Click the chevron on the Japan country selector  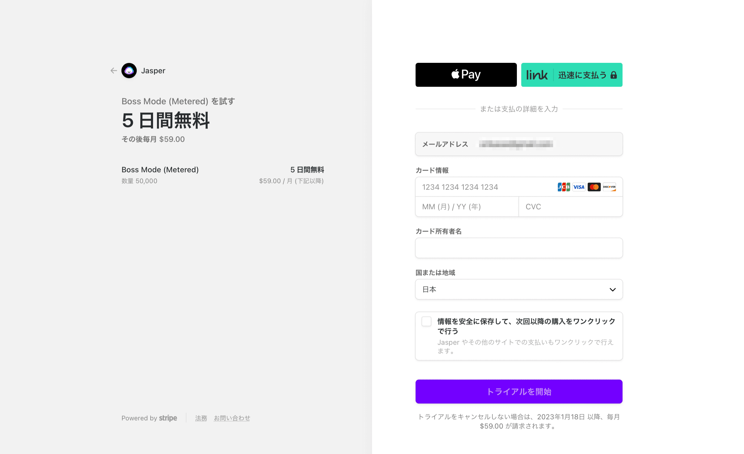coord(613,290)
